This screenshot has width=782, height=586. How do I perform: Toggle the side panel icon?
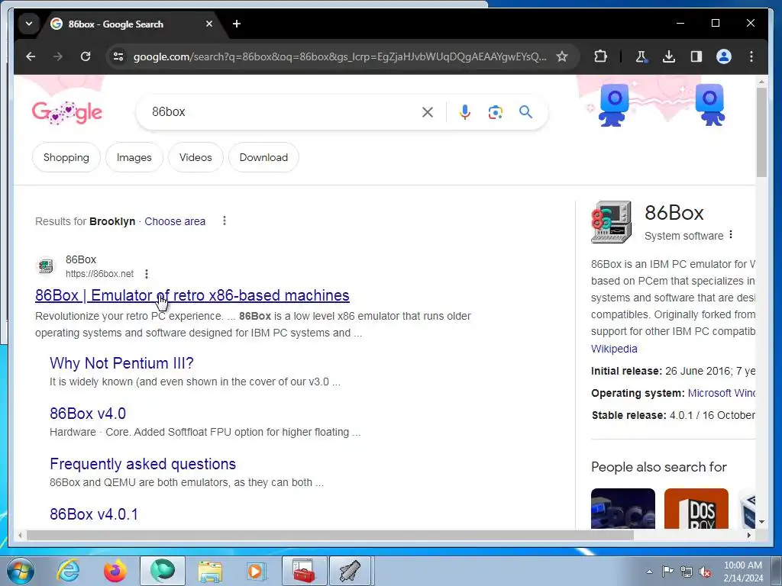pos(696,56)
